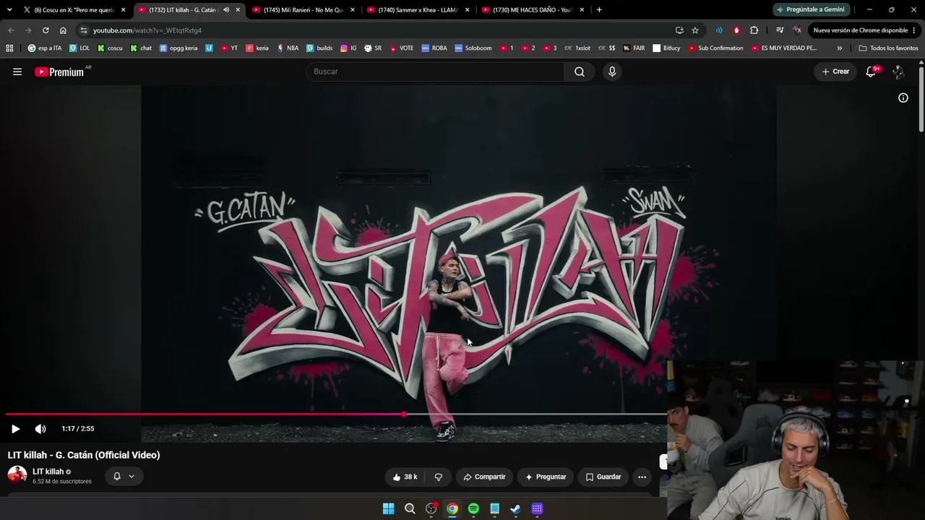Open the Extensions puzzle icon
This screenshot has width=925, height=520.
[x=754, y=30]
